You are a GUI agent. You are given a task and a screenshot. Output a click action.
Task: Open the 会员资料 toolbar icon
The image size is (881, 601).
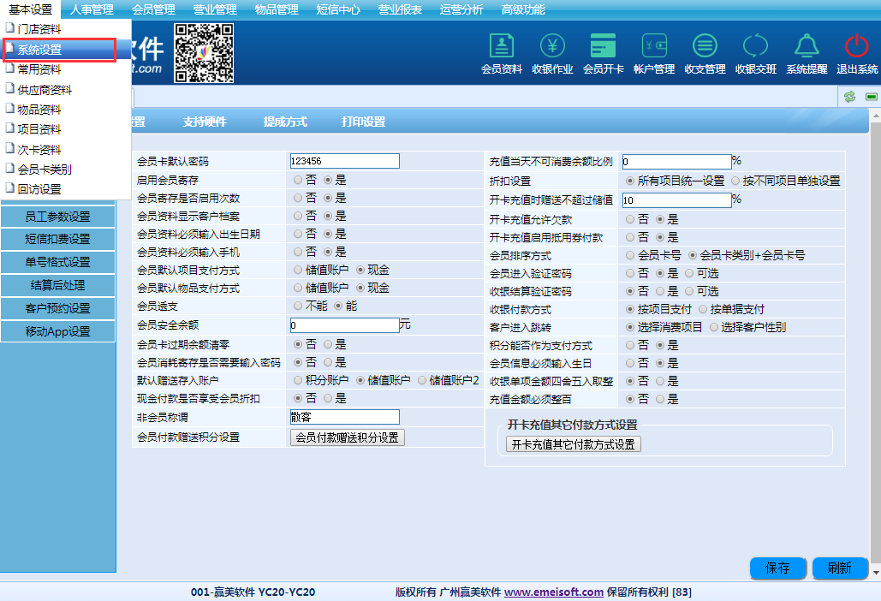tap(502, 47)
